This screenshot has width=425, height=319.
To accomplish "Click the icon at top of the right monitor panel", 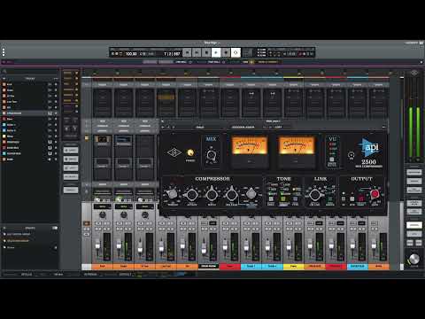I will [414, 73].
